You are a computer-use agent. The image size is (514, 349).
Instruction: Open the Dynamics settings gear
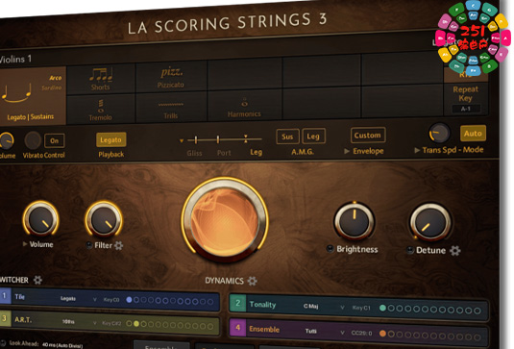pos(252,281)
